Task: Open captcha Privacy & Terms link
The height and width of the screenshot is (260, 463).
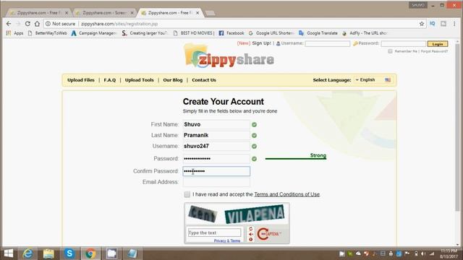Action: 226,240
